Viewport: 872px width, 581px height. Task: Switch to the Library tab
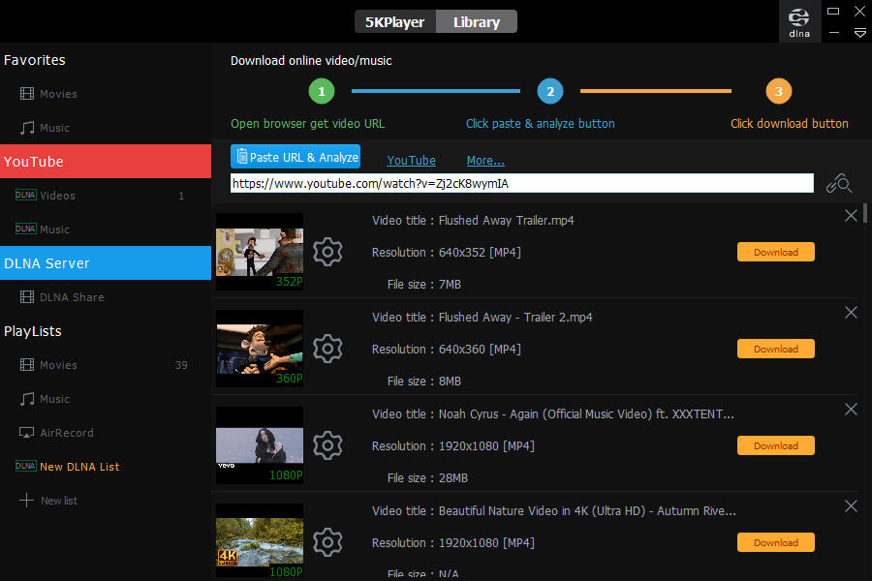tap(477, 22)
